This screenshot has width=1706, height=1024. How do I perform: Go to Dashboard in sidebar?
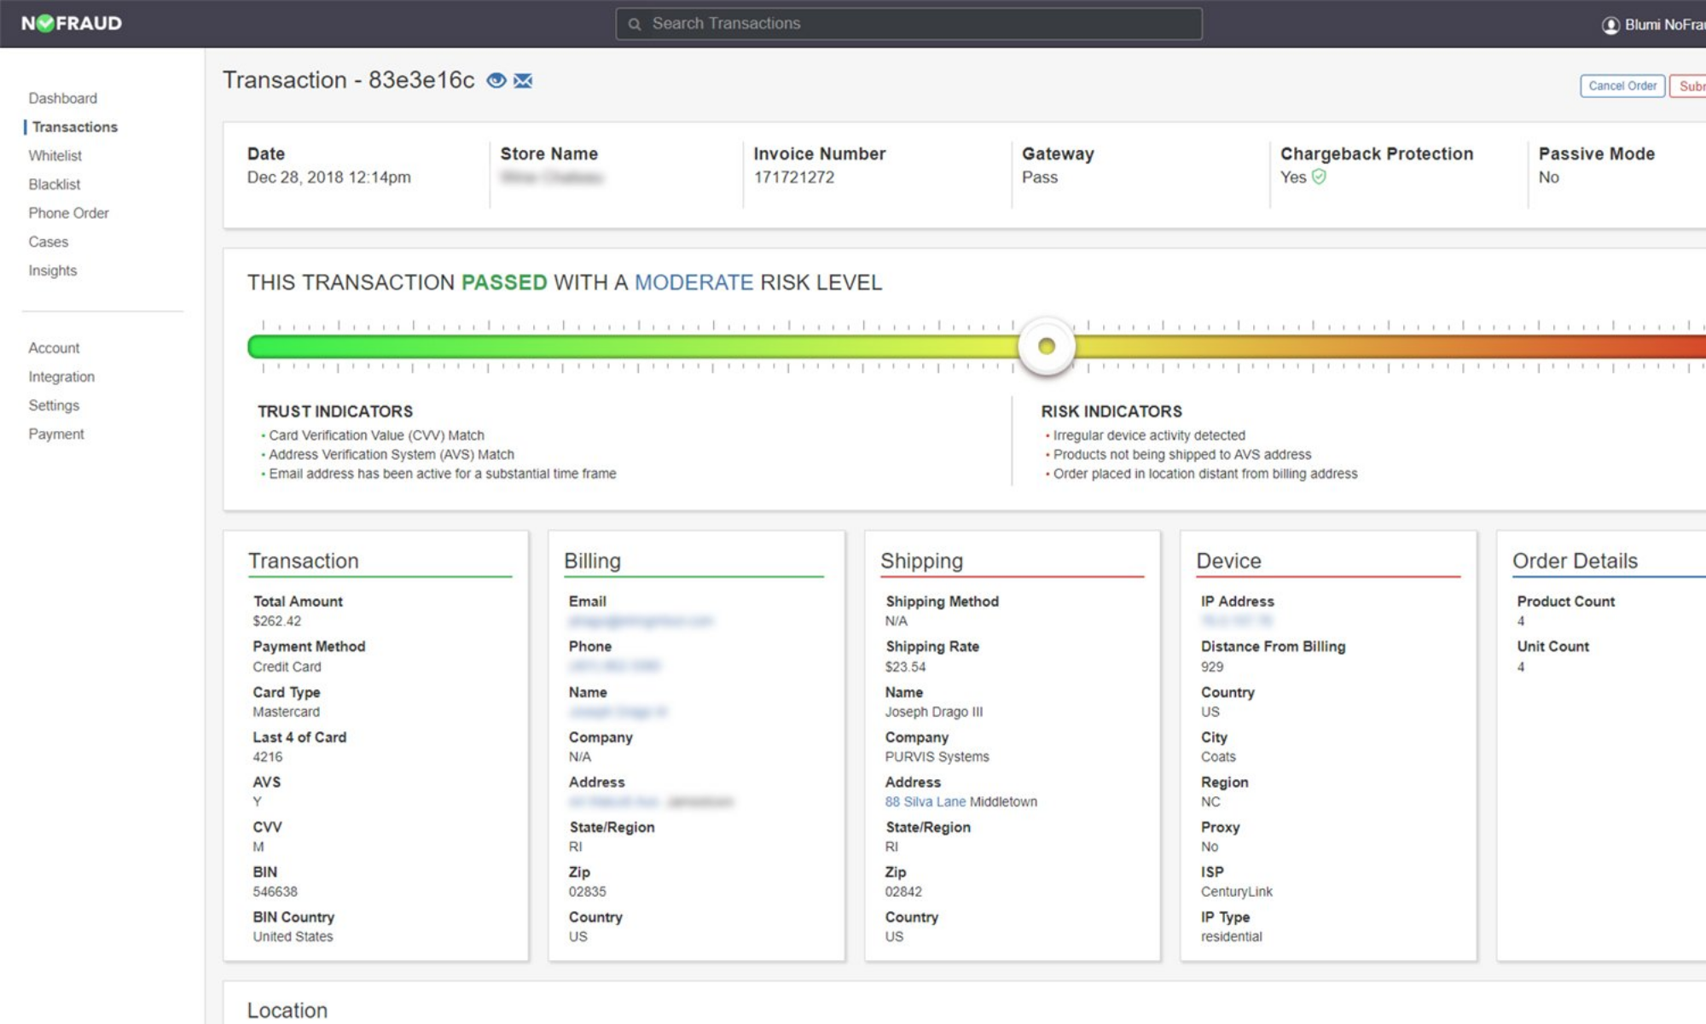(63, 98)
